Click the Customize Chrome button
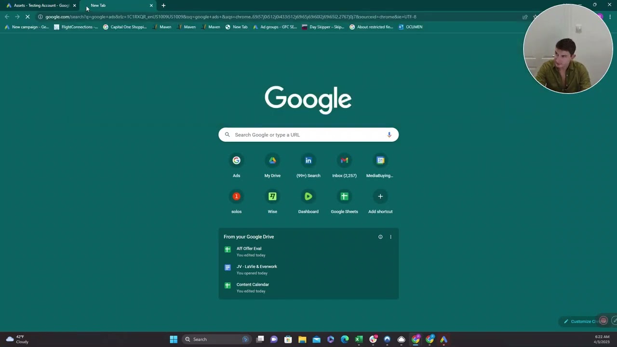 click(584, 321)
